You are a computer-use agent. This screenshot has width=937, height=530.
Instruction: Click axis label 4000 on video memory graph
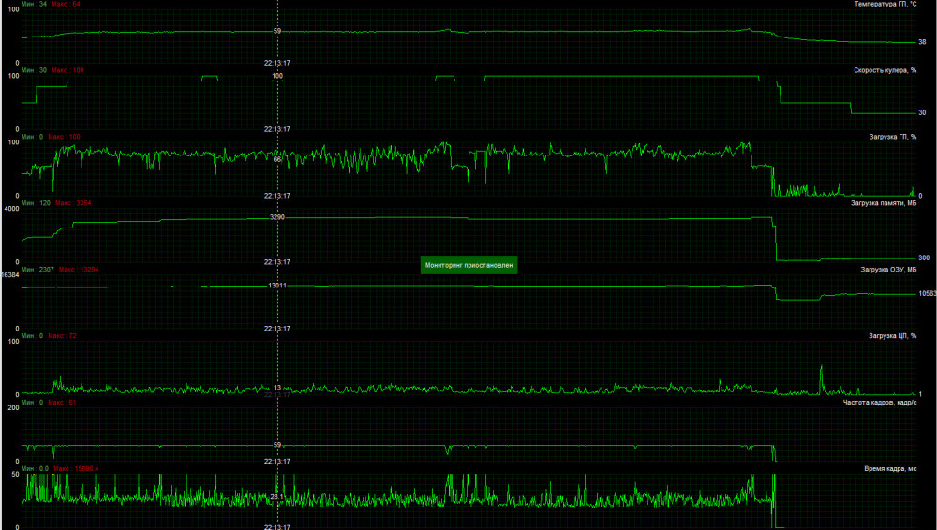[12, 209]
